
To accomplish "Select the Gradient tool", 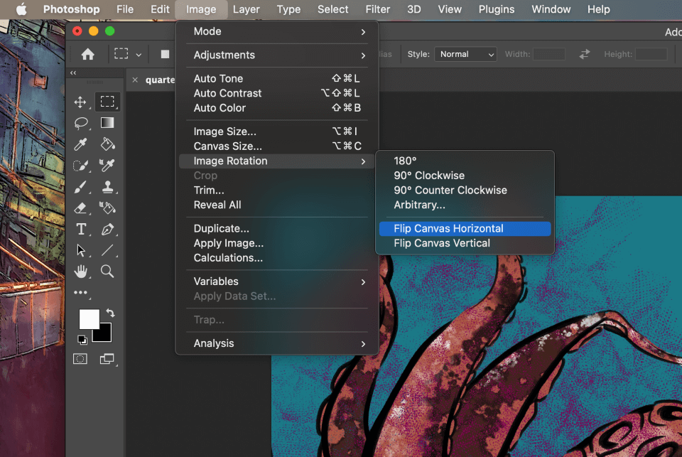I will coord(107,123).
